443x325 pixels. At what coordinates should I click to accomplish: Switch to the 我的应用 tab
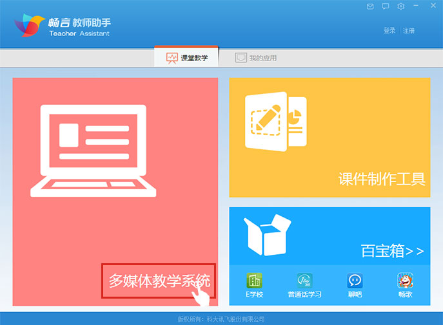click(256, 58)
